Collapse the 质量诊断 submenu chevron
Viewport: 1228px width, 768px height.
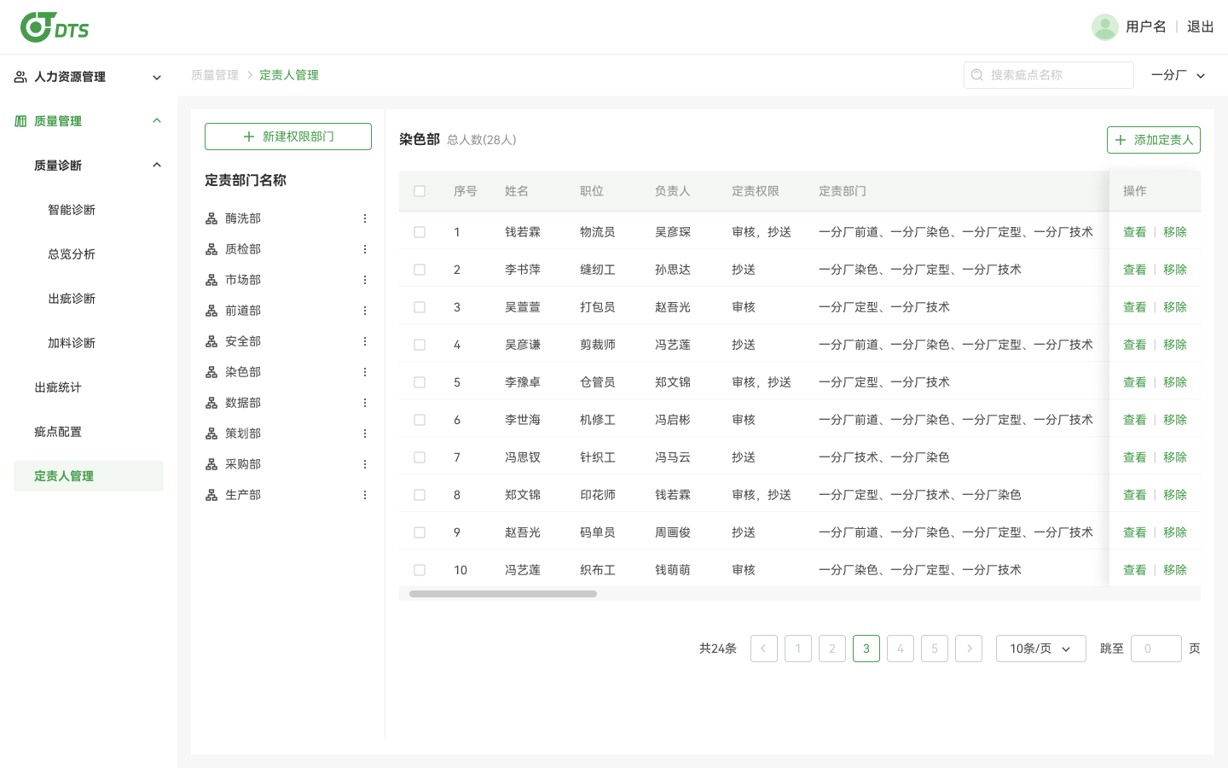(157, 165)
